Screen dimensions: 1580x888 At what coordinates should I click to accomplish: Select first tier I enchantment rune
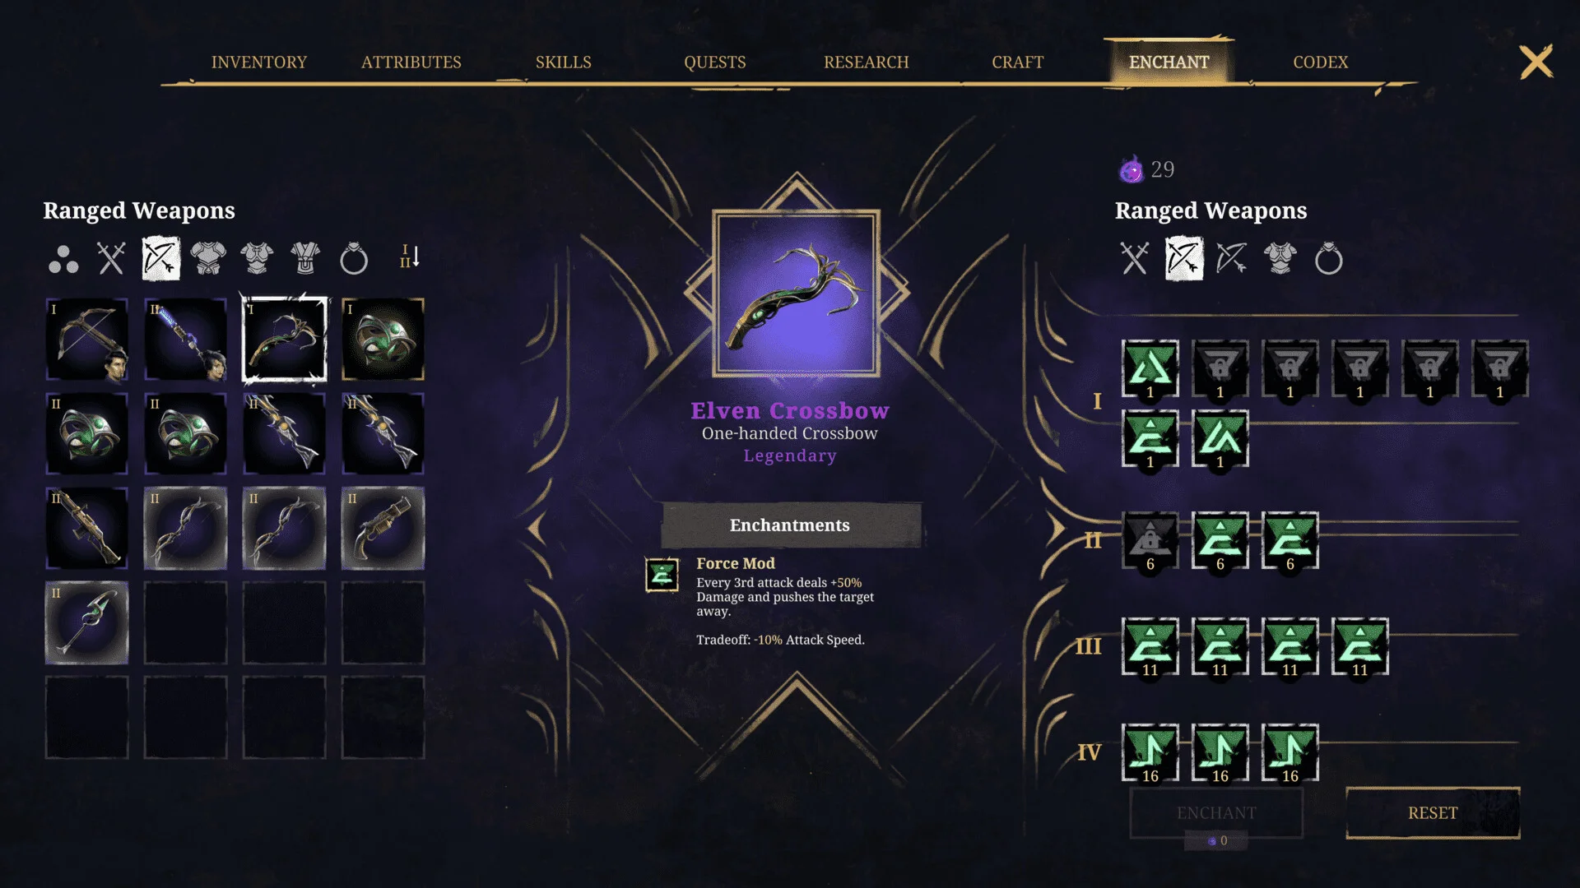(1150, 369)
